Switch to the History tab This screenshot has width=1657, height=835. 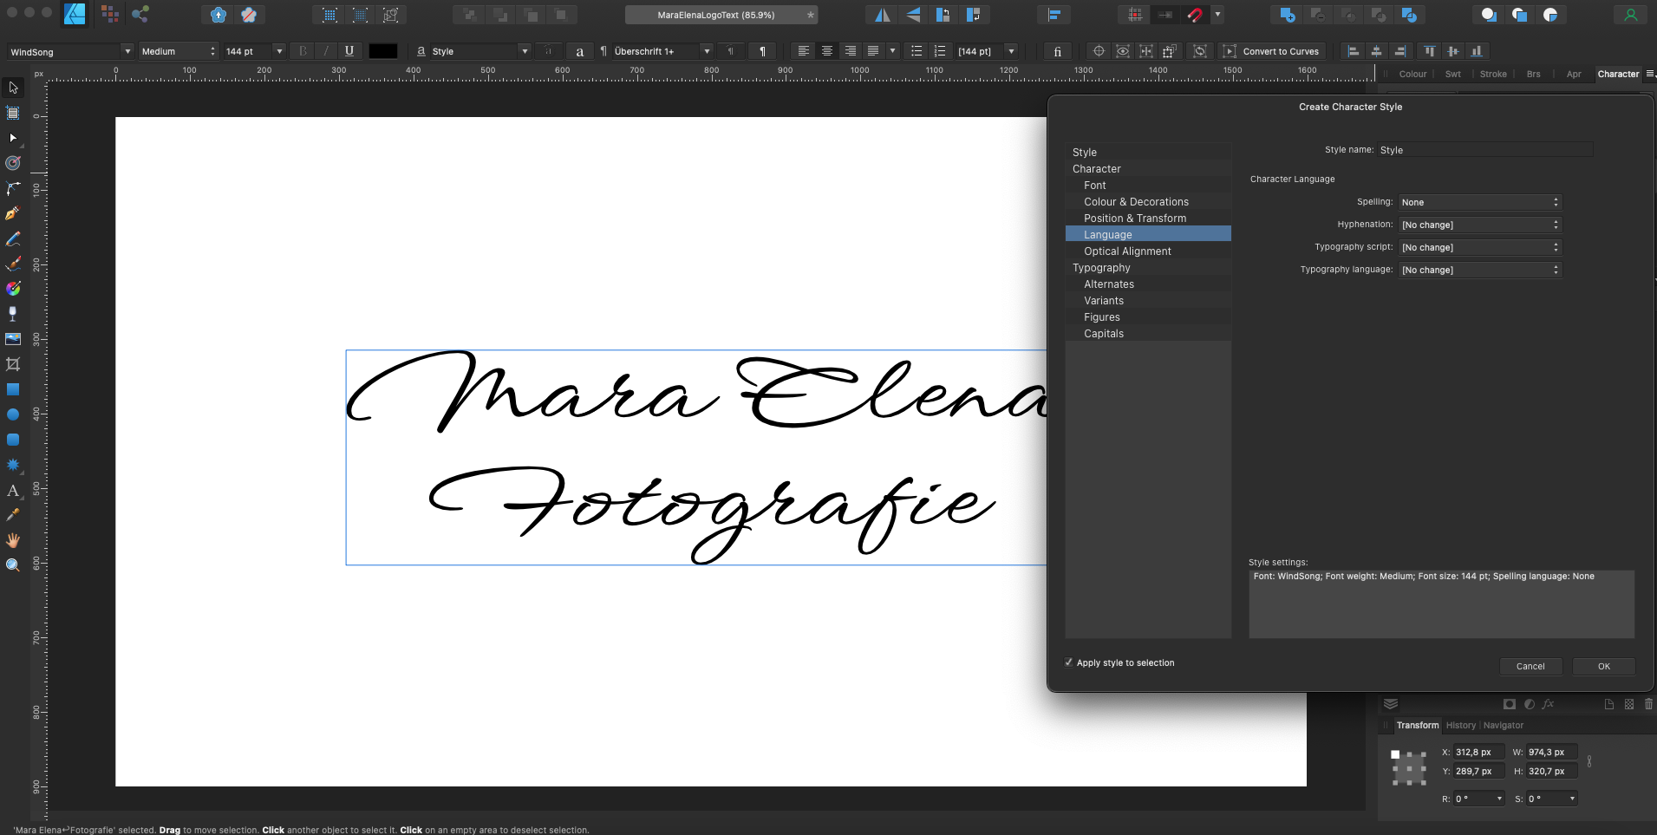click(x=1460, y=725)
